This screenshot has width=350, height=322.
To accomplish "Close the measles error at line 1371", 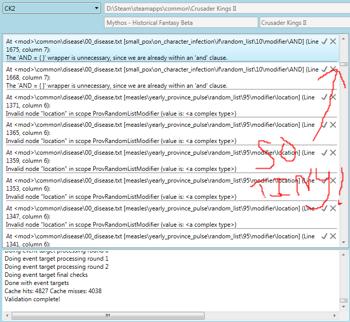I will click(333, 97).
